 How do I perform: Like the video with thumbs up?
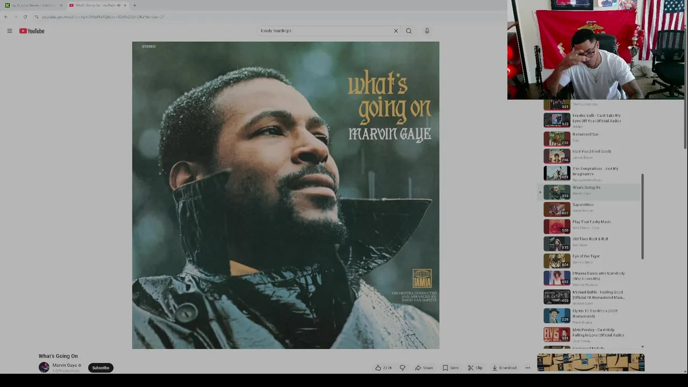pos(384,368)
